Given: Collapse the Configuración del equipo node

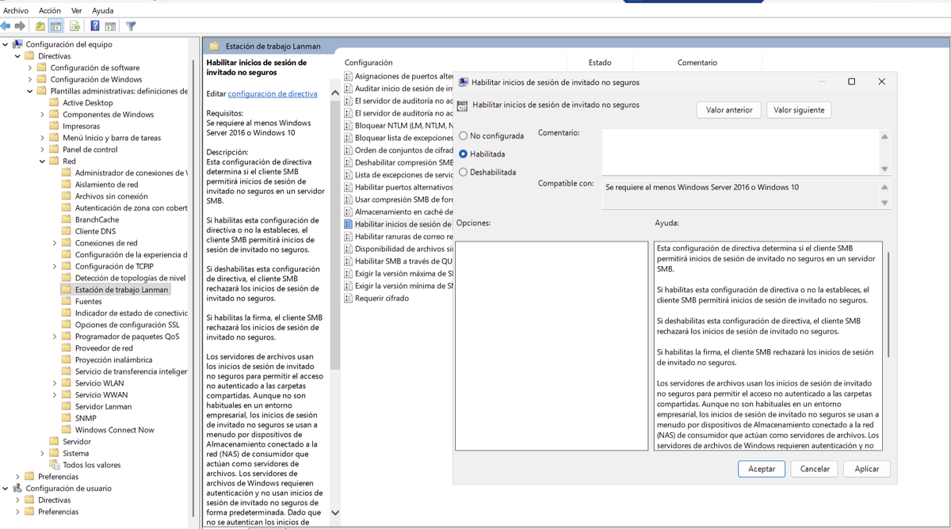Looking at the screenshot, I should click(x=5, y=44).
